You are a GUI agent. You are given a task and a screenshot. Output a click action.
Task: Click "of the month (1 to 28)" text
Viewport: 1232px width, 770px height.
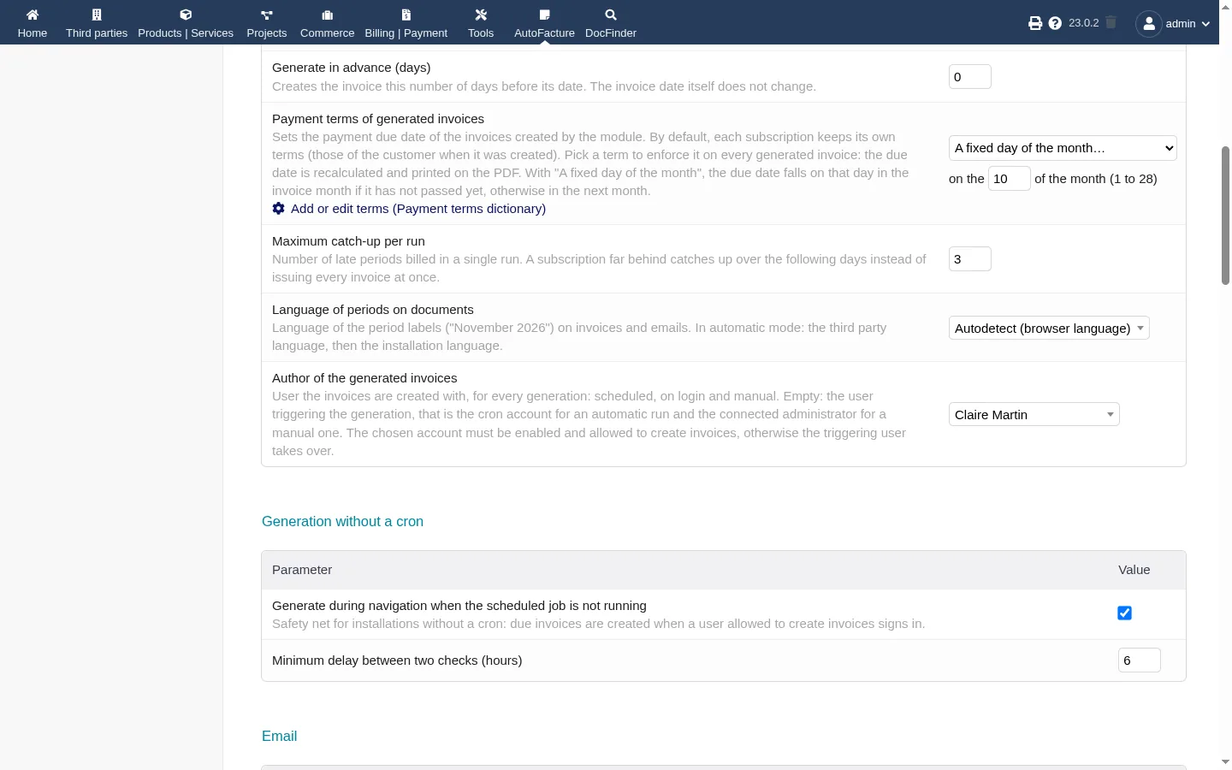[x=1096, y=179]
